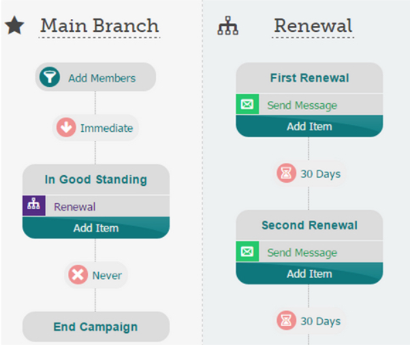The width and height of the screenshot is (410, 345).
Task: Add Item to In Good Standing
Action: (x=96, y=228)
